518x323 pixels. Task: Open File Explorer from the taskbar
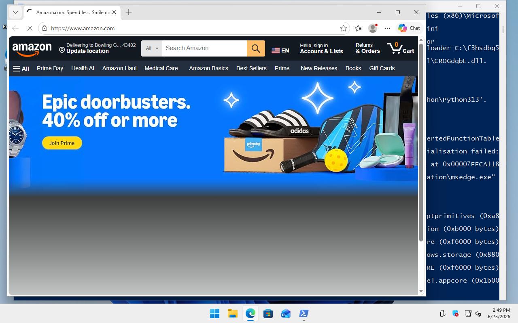click(232, 313)
